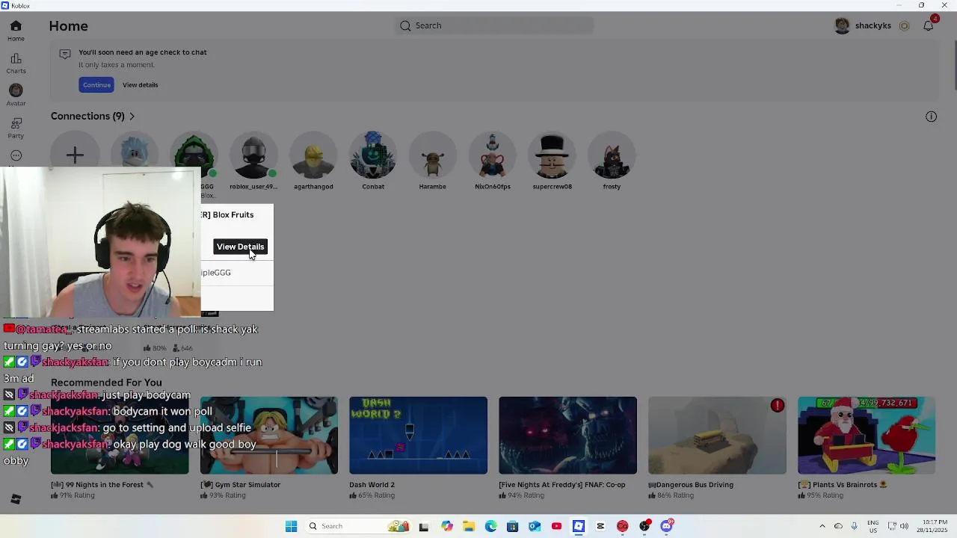Click the age-check View details link
Screen dimensions: 957x538
click(140, 84)
